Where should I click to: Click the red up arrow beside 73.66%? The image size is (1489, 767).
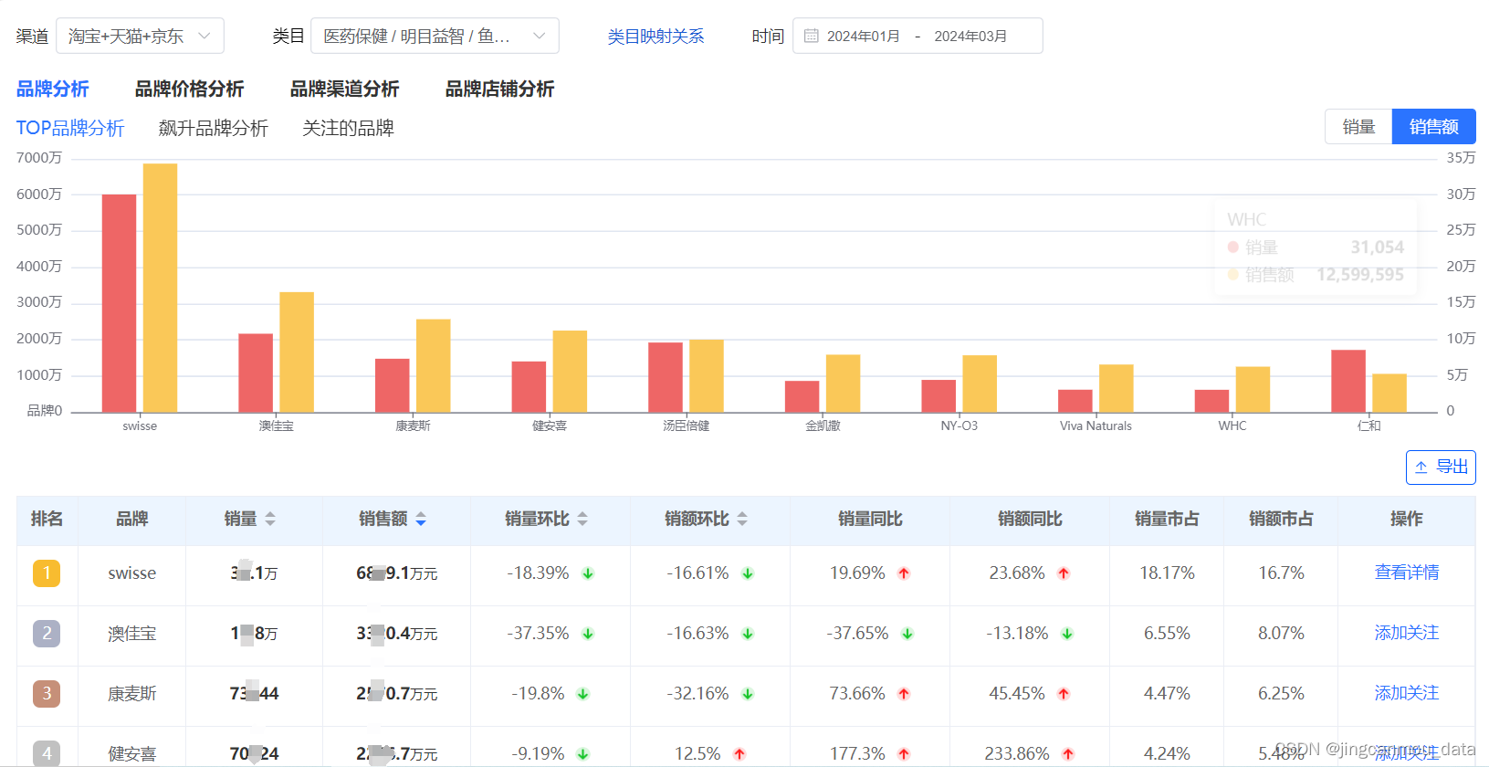point(904,694)
